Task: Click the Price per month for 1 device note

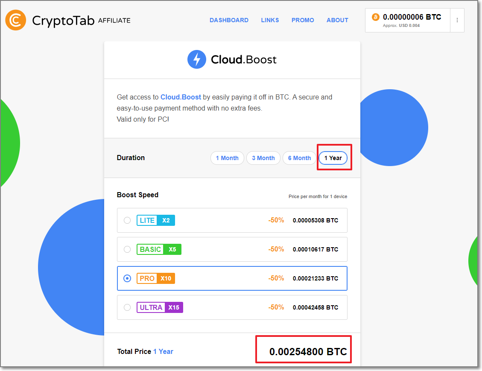Action: (x=318, y=196)
